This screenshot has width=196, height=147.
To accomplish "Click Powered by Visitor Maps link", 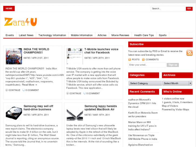I will pos(176,110).
